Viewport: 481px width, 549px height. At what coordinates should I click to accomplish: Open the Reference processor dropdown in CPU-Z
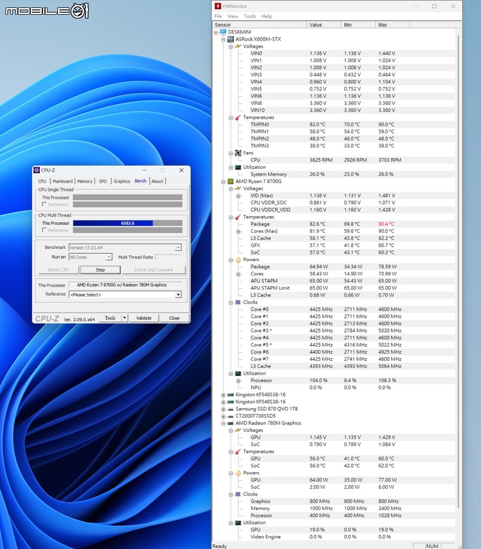(178, 295)
